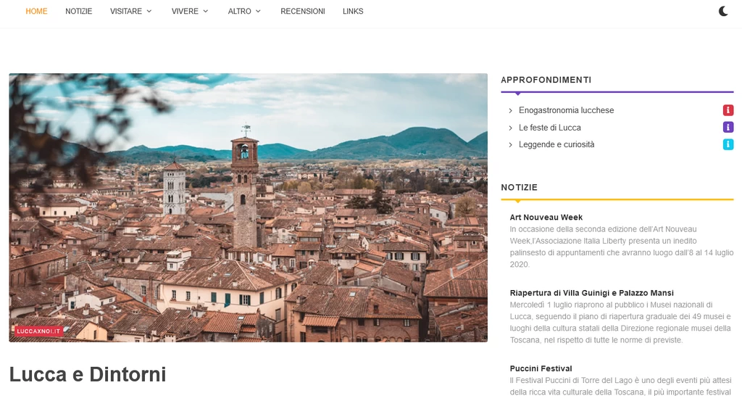Click the chevron before Enogastronomia lucchese

[x=510, y=110]
